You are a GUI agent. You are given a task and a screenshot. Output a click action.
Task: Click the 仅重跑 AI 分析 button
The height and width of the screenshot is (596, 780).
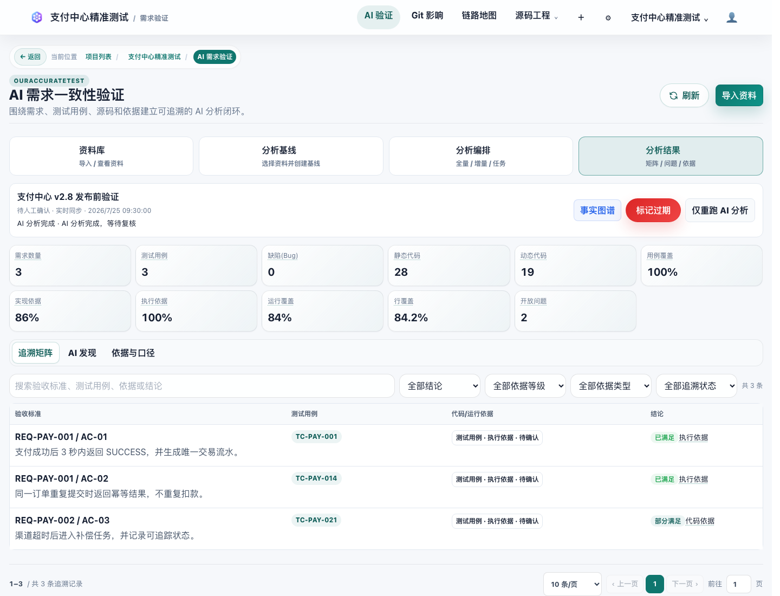tap(720, 210)
